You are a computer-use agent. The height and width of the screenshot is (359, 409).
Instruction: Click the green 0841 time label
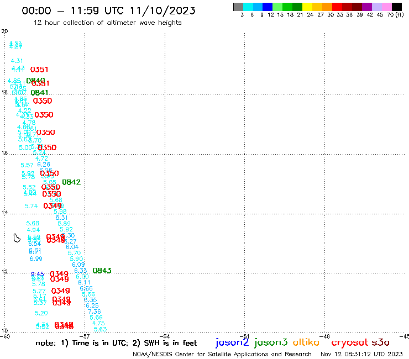[x=39, y=93]
